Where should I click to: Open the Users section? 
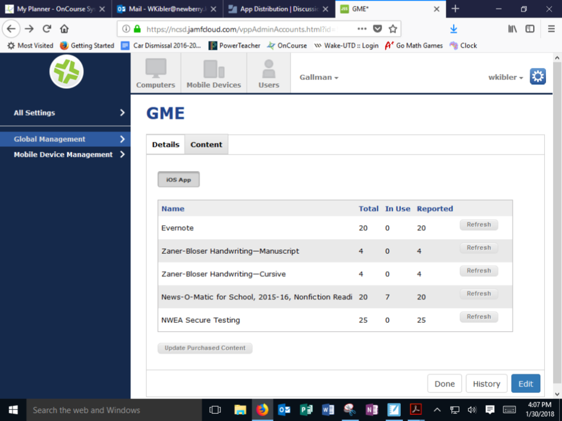[x=268, y=73]
